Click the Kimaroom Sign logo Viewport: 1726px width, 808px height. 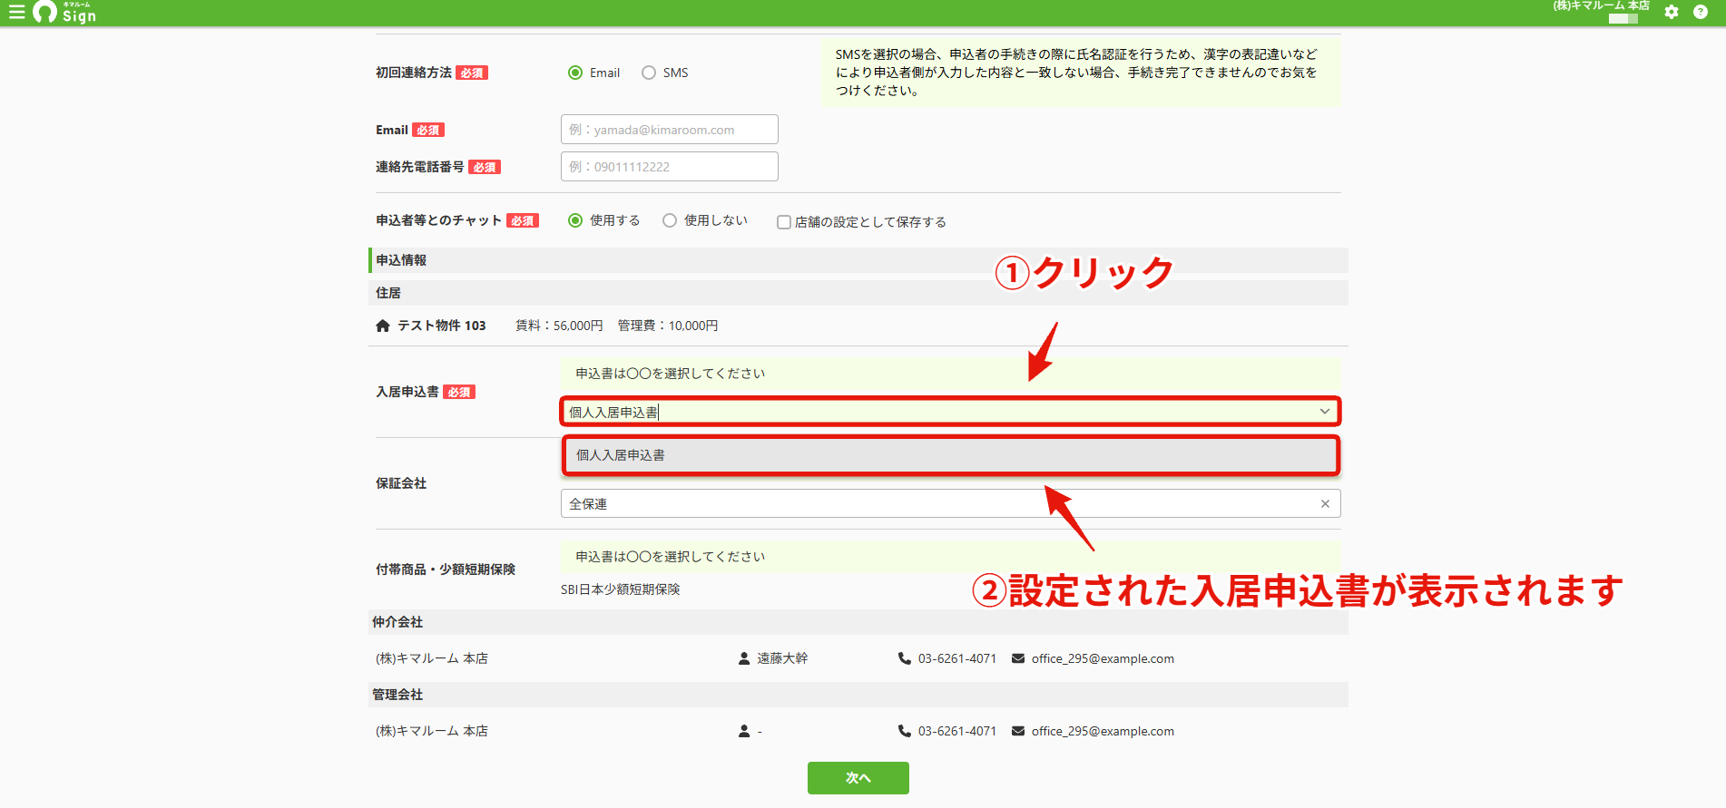pyautogui.click(x=64, y=12)
